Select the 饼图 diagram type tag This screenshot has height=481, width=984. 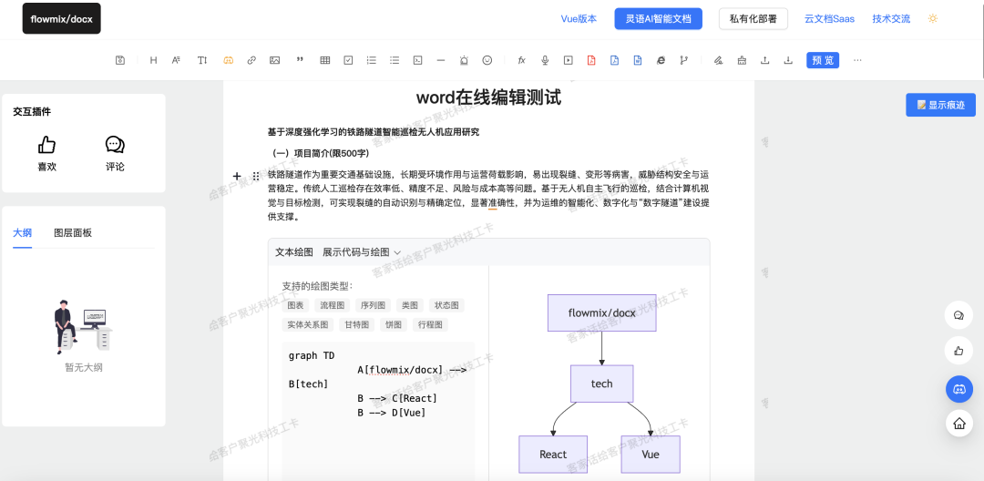pos(395,325)
